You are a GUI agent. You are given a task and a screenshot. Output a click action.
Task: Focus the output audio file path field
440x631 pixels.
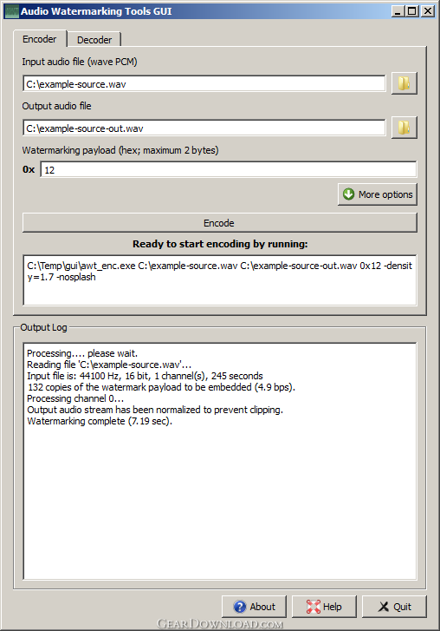[204, 128]
